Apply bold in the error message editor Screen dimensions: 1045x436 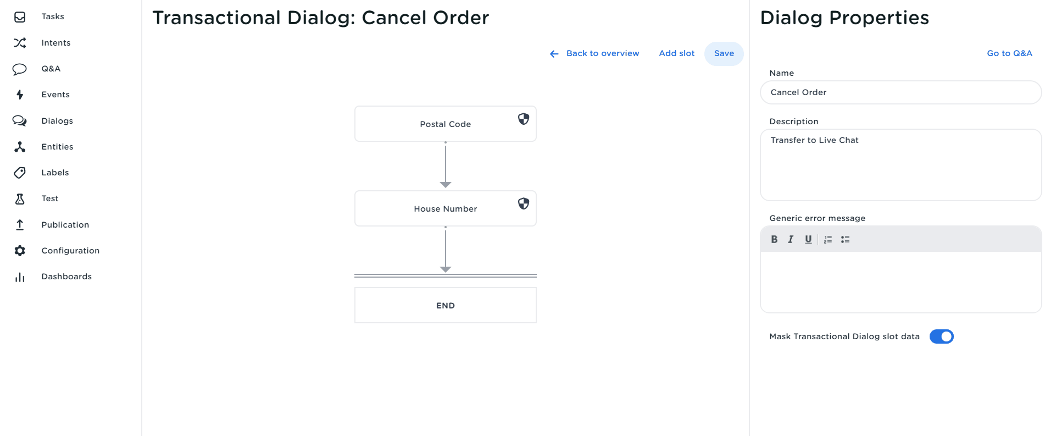coord(774,239)
